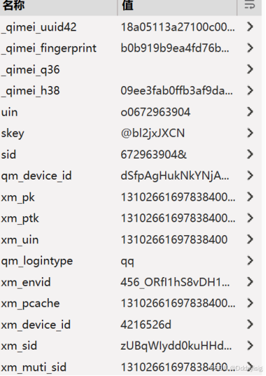The height and width of the screenshot is (376, 266).
Task: Expand the xm_envid row chevron
Action: point(250,282)
